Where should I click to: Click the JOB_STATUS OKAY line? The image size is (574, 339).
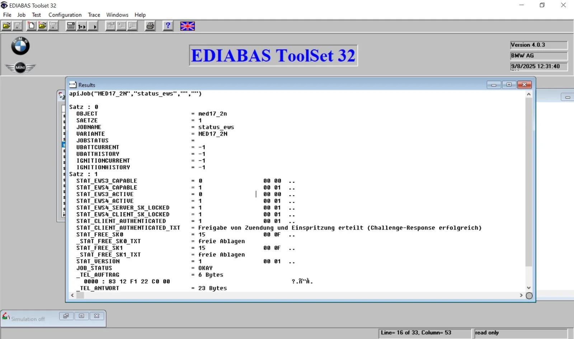(144, 268)
